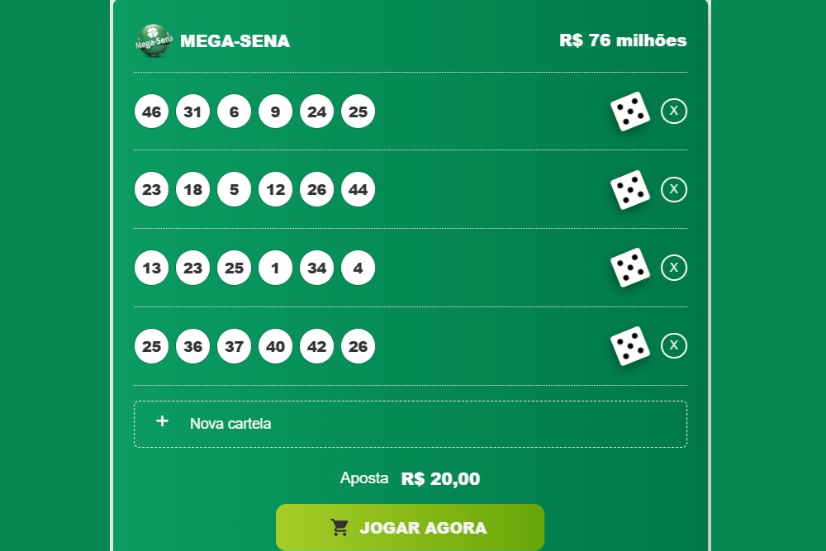
Task: Delete the second ticket using its X button
Action: tap(674, 189)
